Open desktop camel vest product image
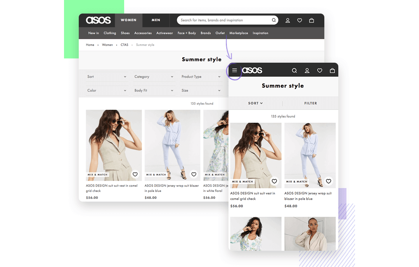The height and width of the screenshot is (267, 419). tap(114, 145)
